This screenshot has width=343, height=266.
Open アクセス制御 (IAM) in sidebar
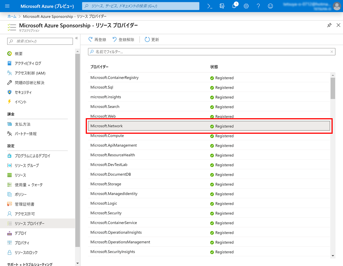[x=30, y=73]
